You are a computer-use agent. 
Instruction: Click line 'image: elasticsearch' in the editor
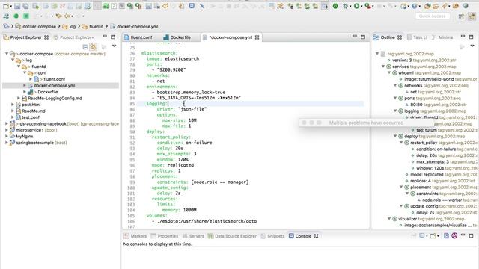click(173, 58)
